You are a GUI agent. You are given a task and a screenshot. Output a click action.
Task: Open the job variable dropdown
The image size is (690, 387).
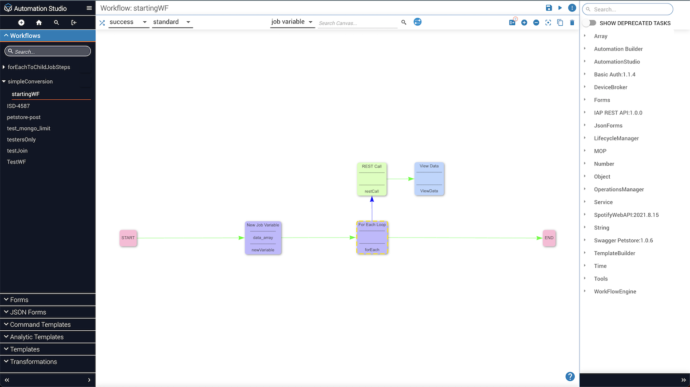click(x=292, y=22)
